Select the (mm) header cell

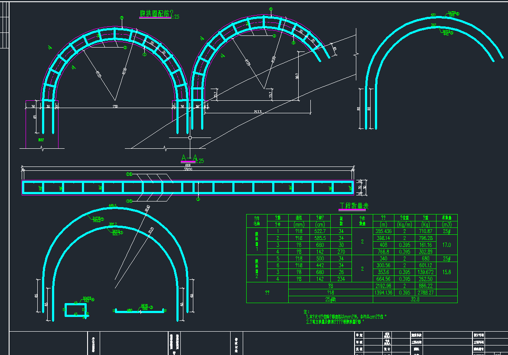tap(299, 224)
